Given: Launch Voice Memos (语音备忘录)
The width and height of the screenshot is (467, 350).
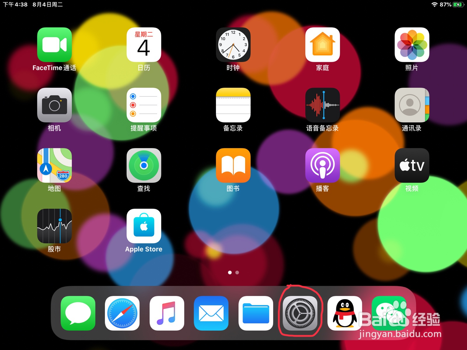Looking at the screenshot, I should pyautogui.click(x=323, y=105).
